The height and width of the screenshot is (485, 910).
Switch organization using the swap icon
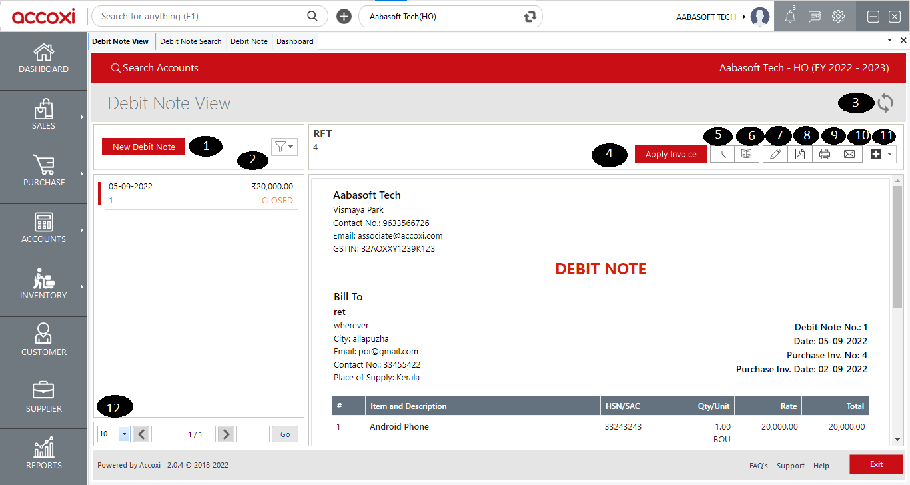[x=530, y=17]
